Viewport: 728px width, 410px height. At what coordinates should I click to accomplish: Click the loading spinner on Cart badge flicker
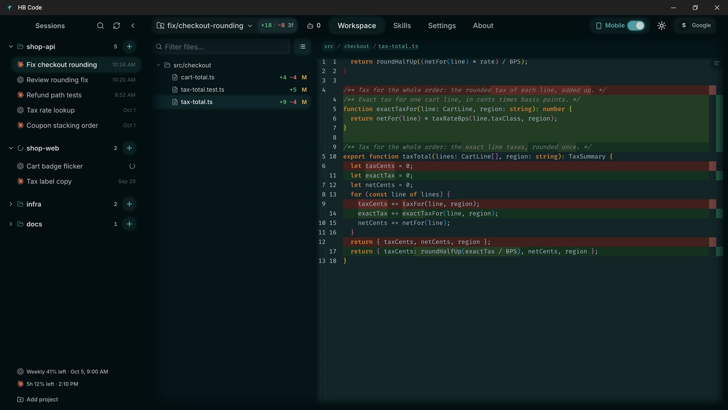132,166
